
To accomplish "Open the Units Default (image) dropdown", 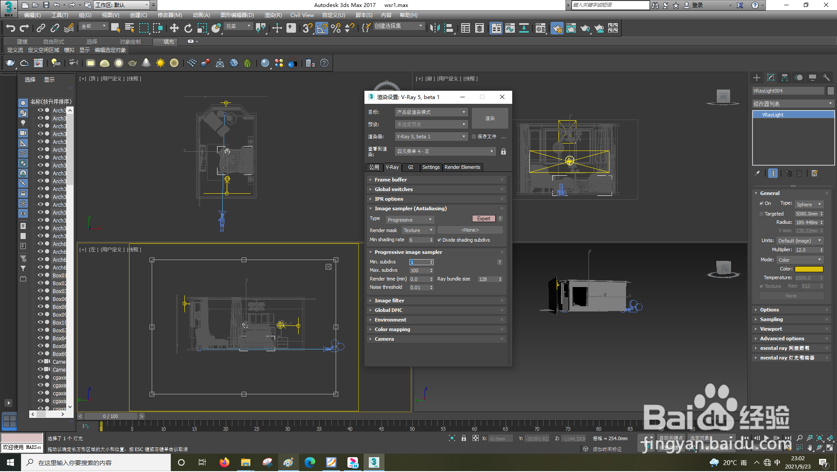I will pos(800,241).
